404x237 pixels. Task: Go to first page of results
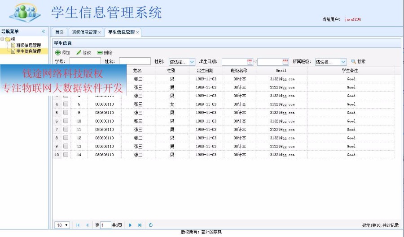coord(78,225)
